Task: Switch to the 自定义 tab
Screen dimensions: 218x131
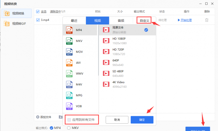Action: (x=144, y=20)
